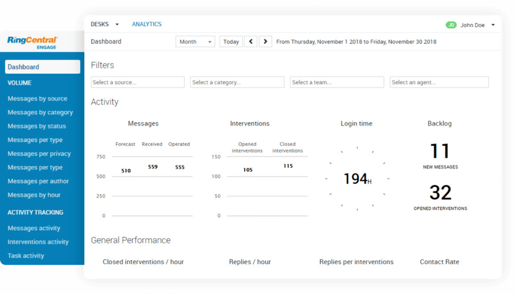
Task: Open the Month period dropdown
Action: [x=195, y=42]
